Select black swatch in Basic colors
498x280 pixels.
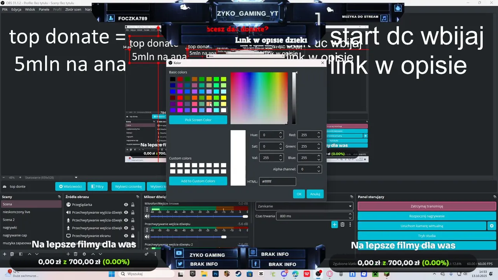pos(173,79)
